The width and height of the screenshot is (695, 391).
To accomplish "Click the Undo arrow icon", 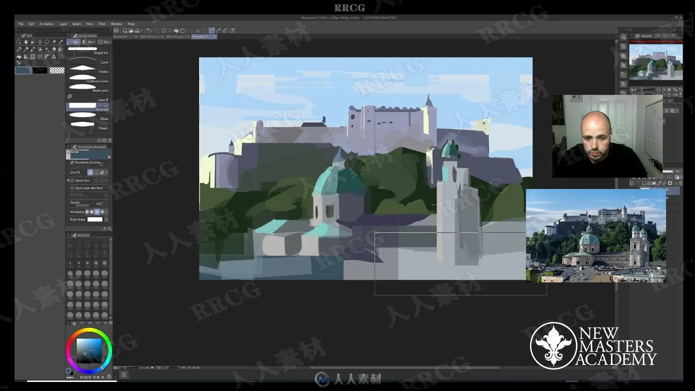I will (149, 30).
